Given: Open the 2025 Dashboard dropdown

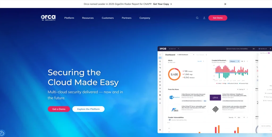Looking at the screenshot, I should click(185, 55).
